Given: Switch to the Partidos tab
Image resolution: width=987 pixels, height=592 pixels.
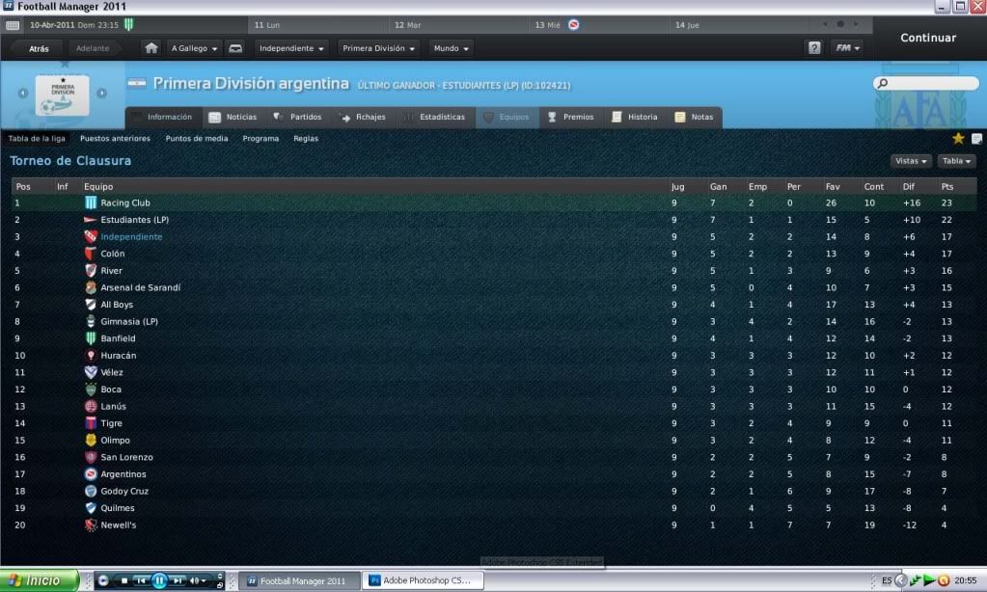Looking at the screenshot, I should (x=298, y=117).
